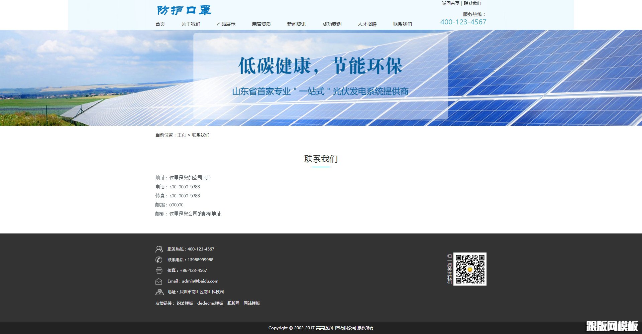Click the fax machine icon beside 传真
The width and height of the screenshot is (642, 334).
click(158, 270)
